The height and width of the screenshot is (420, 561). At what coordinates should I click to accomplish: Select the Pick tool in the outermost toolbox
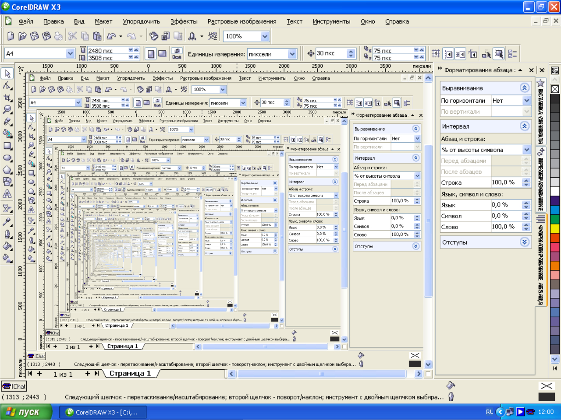pos(7,73)
